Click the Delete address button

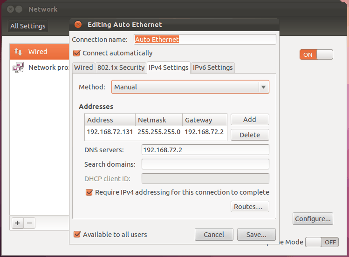(249, 135)
